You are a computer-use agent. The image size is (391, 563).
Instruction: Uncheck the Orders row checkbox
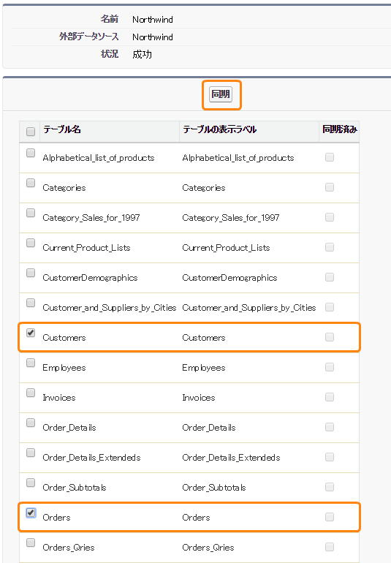click(x=31, y=513)
